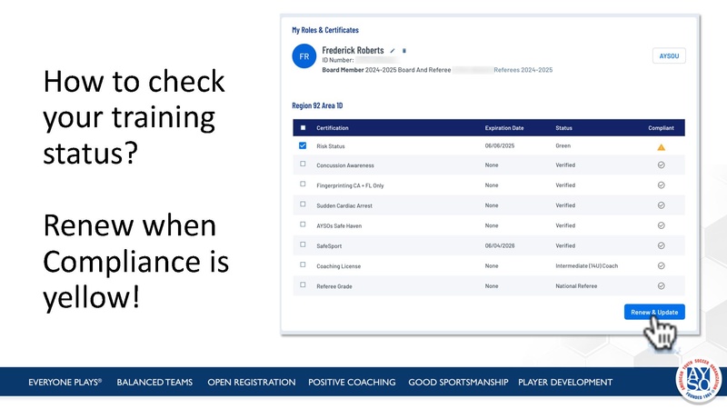This screenshot has width=727, height=409.
Task: Click the compliant checkmark for Sudden Cardiac Arrest
Action: point(662,205)
